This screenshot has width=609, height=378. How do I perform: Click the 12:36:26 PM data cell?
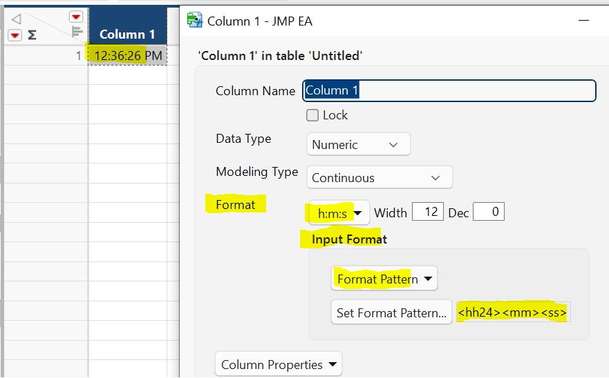(128, 56)
